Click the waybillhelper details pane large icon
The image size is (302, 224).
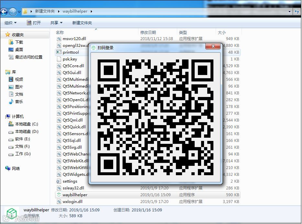point(12,213)
